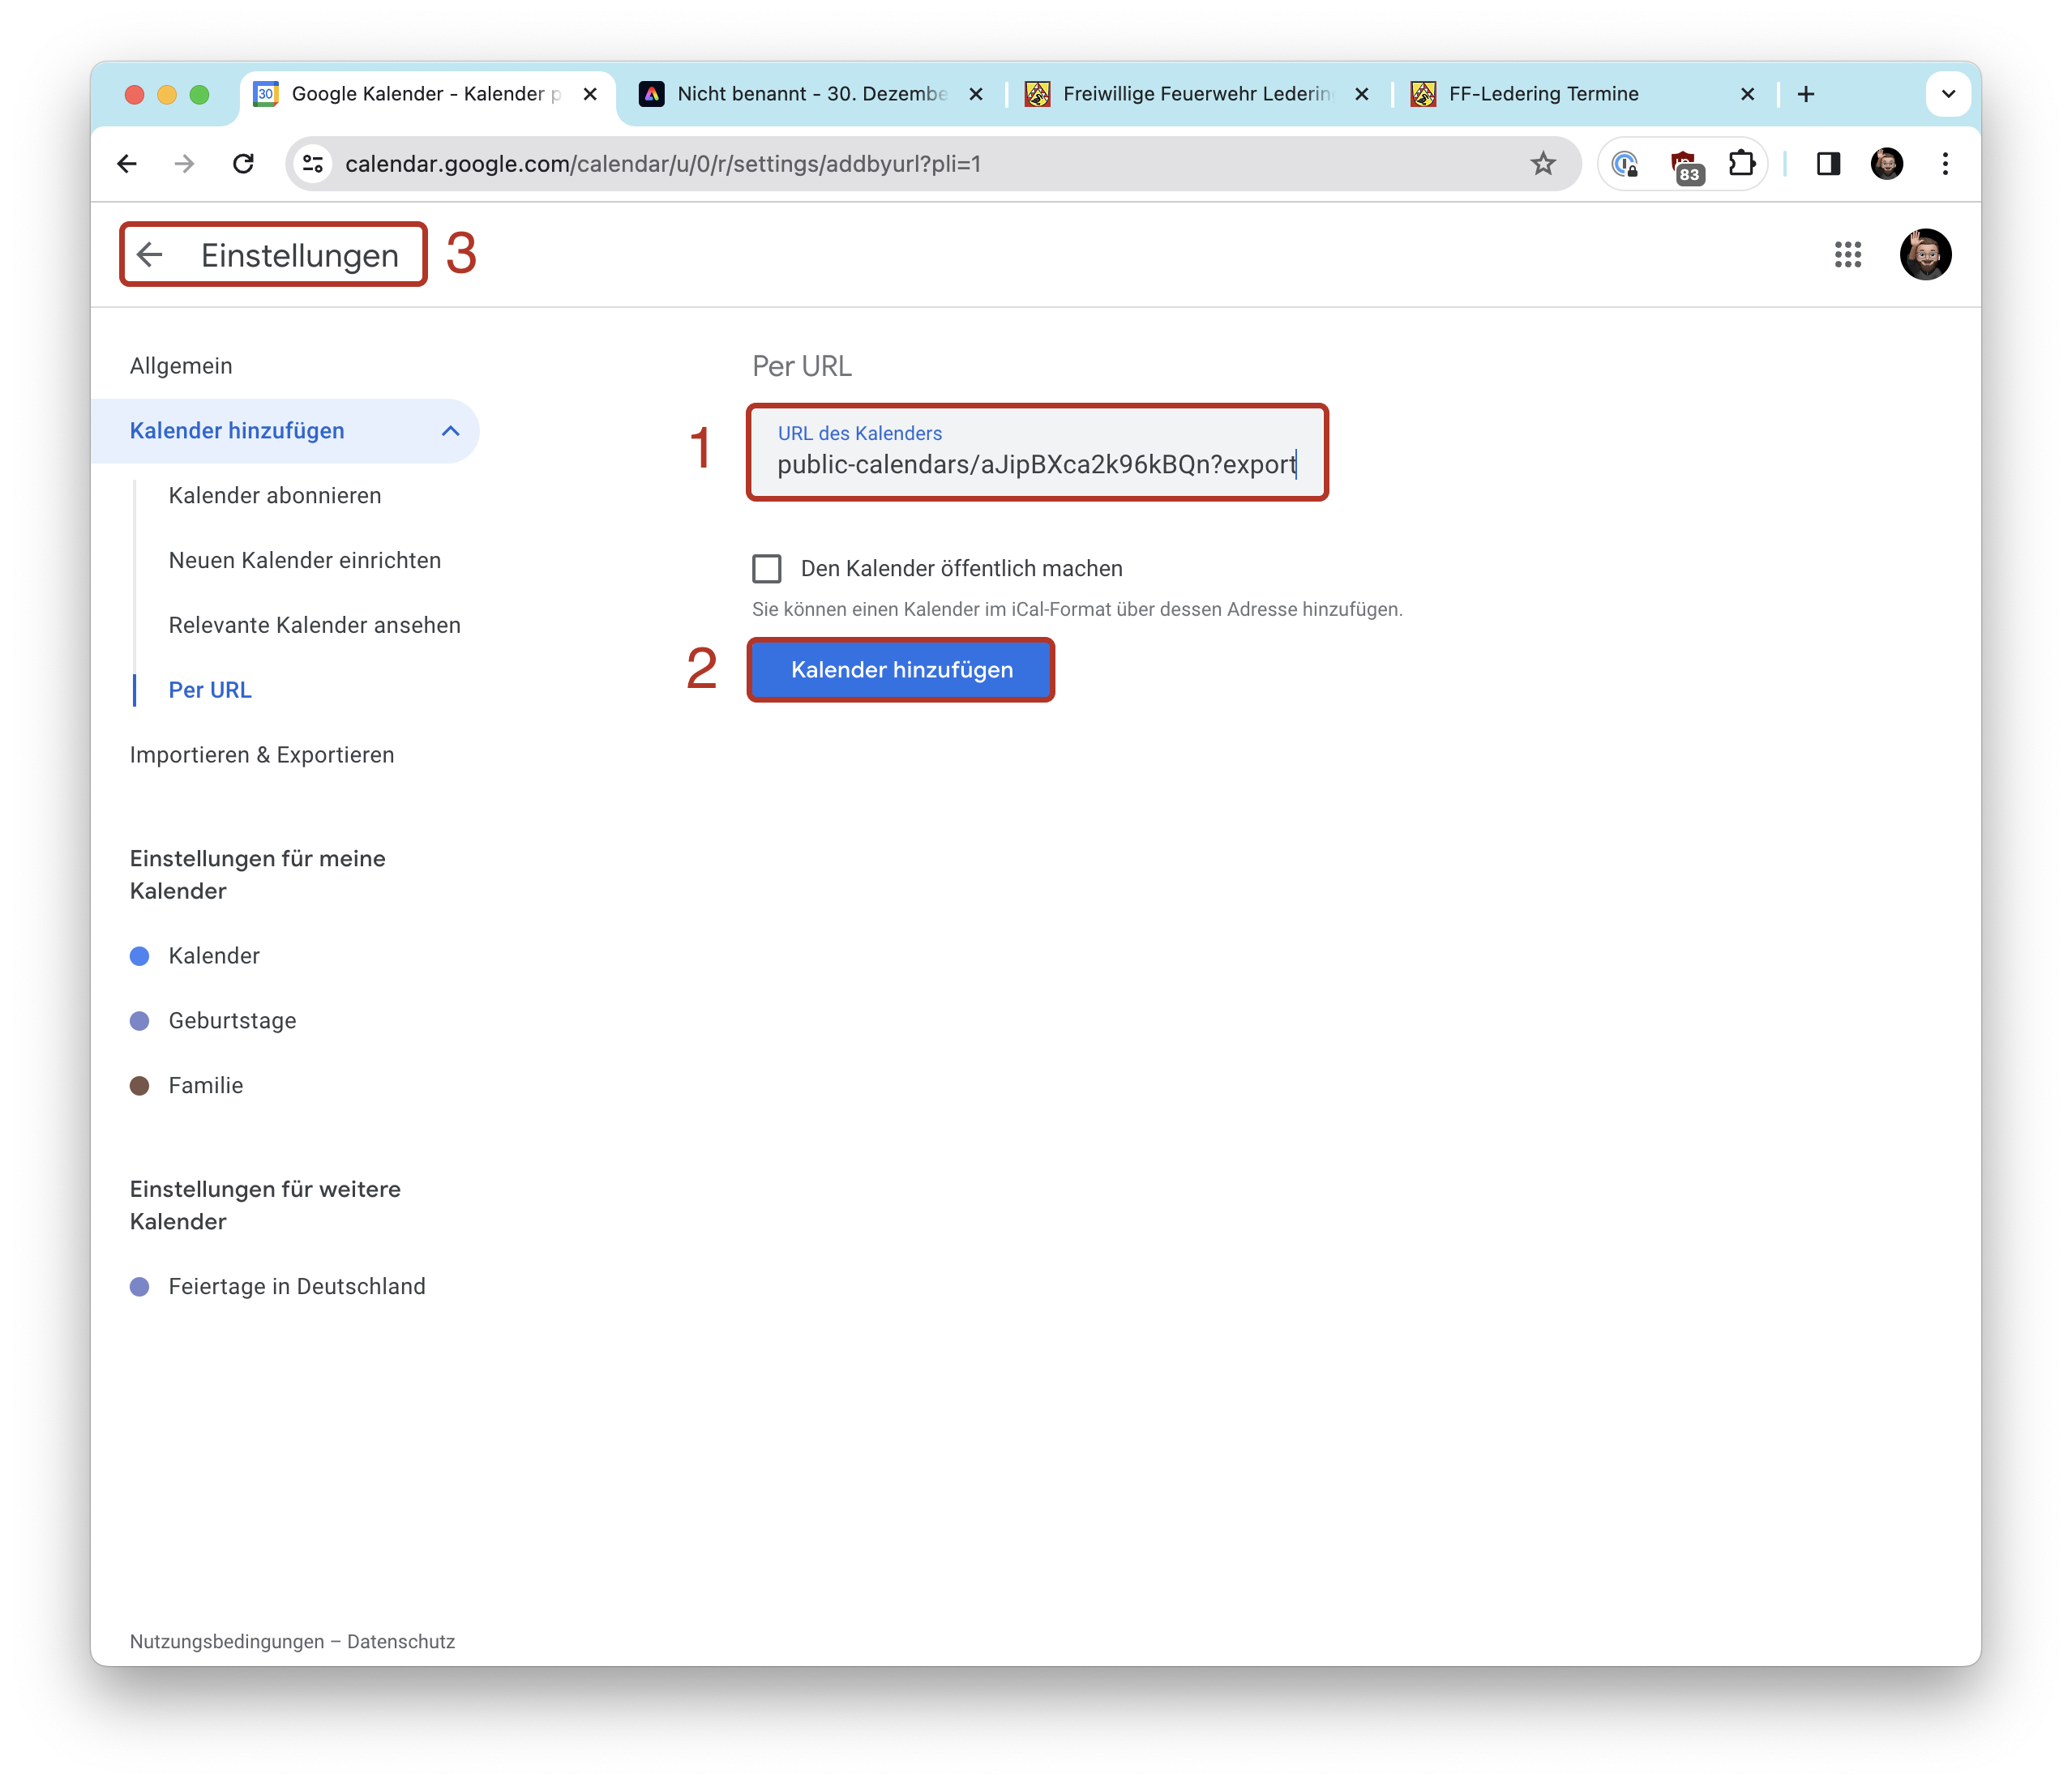2072x1786 pixels.
Task: Toggle the Chrome side panel icon
Action: [1828, 164]
